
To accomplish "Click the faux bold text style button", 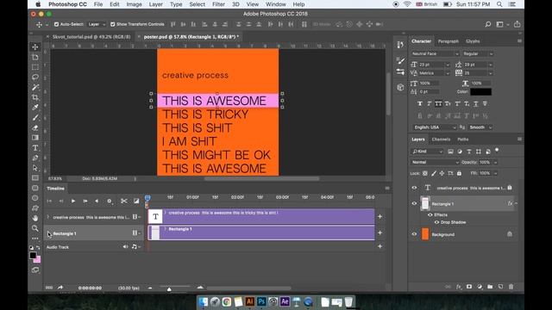I will click(x=420, y=103).
